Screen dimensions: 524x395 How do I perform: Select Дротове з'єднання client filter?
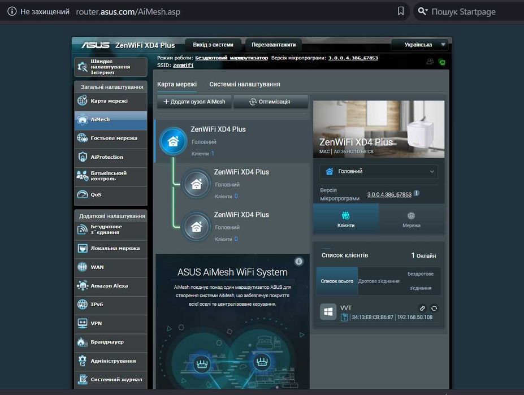379,281
